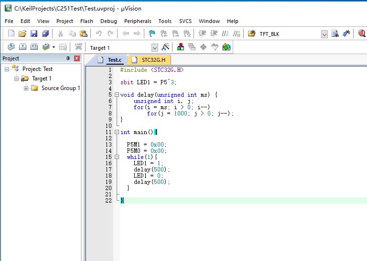Download to flash LOAD icon
Image resolution: width=367 pixels, height=261 pixels.
pyautogui.click(x=78, y=46)
